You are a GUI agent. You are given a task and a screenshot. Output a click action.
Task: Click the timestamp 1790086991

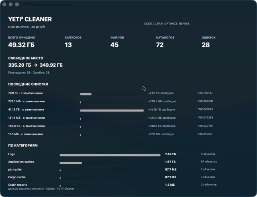tap(205, 101)
